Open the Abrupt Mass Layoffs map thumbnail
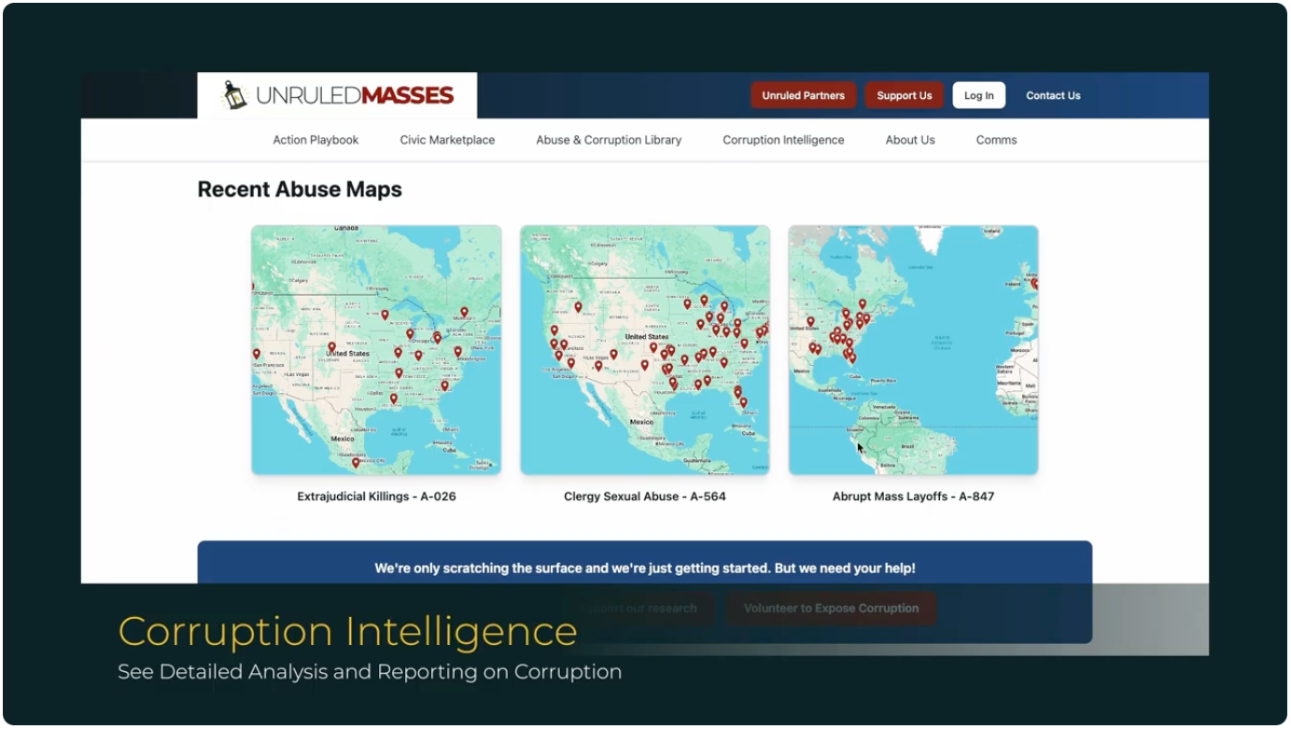1291x729 pixels. (913, 350)
